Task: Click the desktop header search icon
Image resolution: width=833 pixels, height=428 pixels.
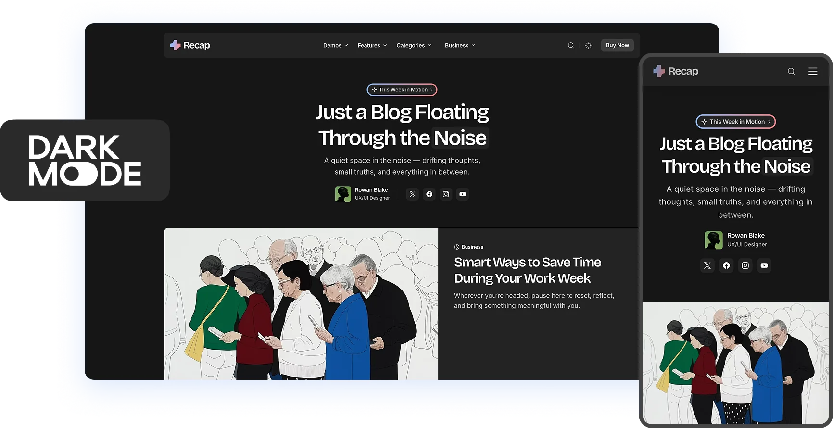Action: tap(571, 46)
